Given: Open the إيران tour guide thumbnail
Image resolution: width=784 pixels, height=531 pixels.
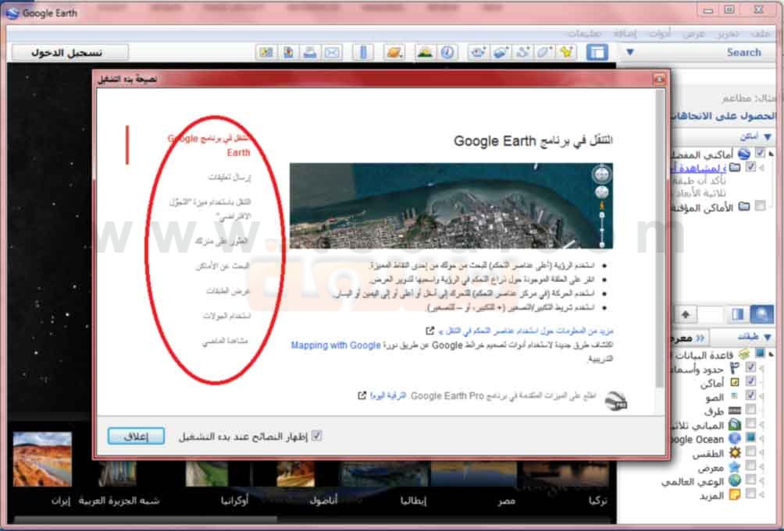Looking at the screenshot, I should 42,459.
